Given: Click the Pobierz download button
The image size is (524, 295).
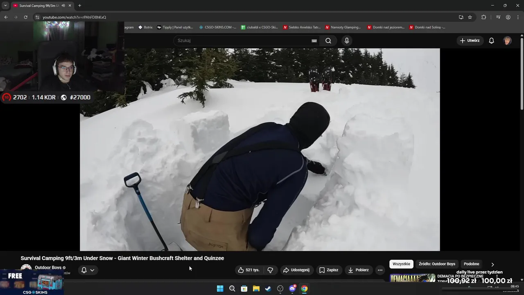Looking at the screenshot, I should click(358, 270).
